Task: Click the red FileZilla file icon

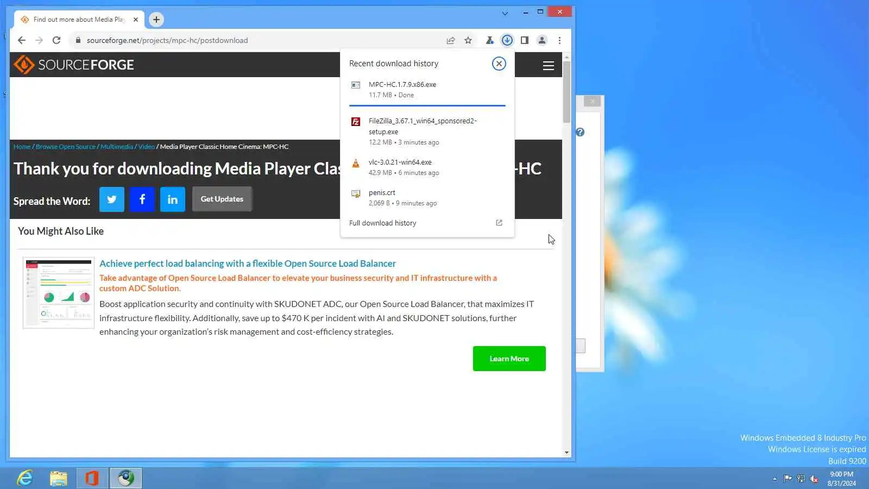Action: tap(356, 122)
